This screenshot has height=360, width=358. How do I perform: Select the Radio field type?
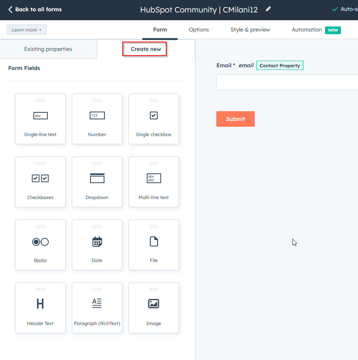[x=40, y=245]
